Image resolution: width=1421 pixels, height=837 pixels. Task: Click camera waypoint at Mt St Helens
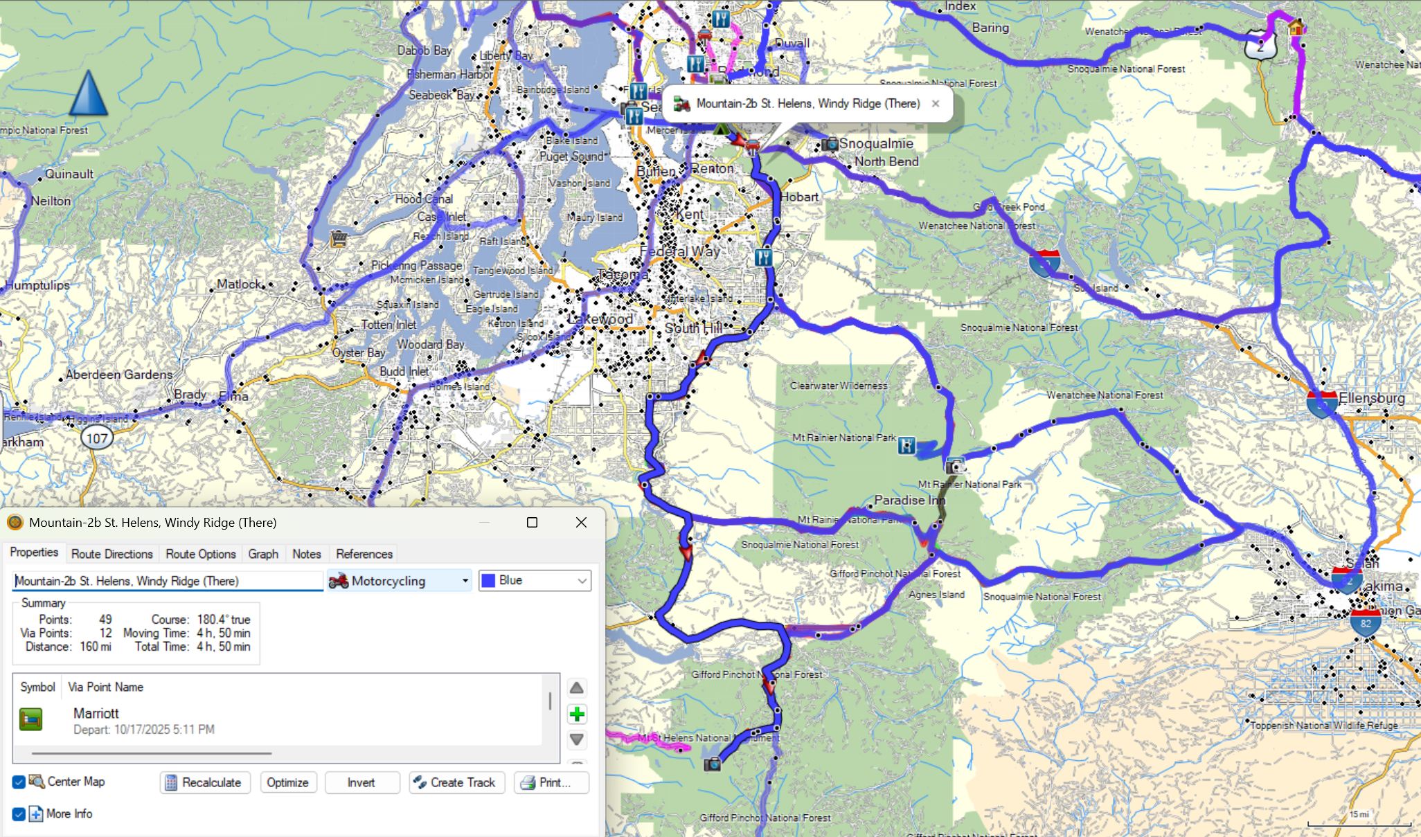pyautogui.click(x=712, y=764)
